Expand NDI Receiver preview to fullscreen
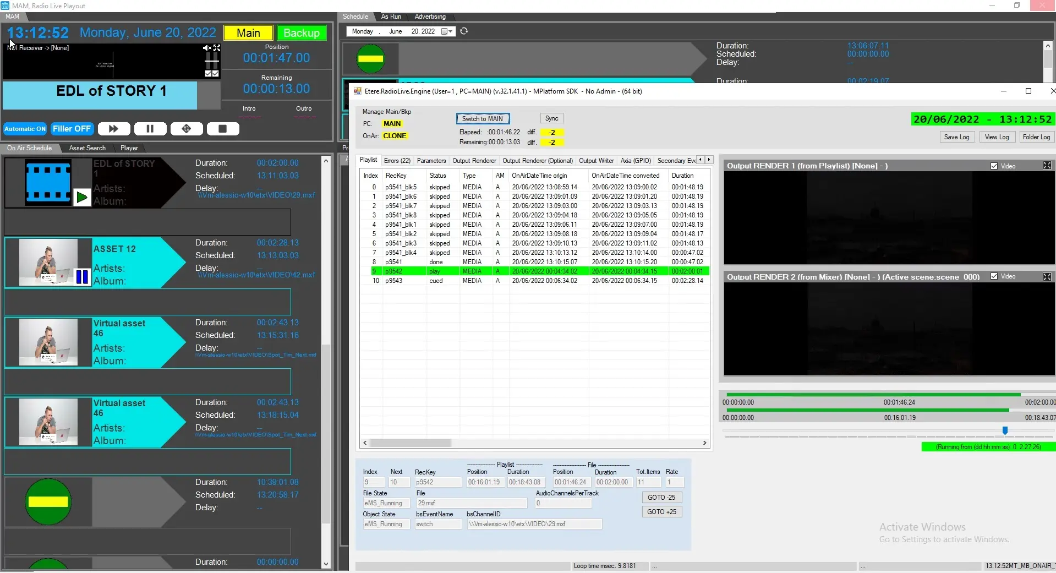Image resolution: width=1056 pixels, height=573 pixels. point(217,48)
